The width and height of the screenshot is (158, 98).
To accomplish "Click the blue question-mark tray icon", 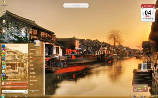I will pos(135,96).
